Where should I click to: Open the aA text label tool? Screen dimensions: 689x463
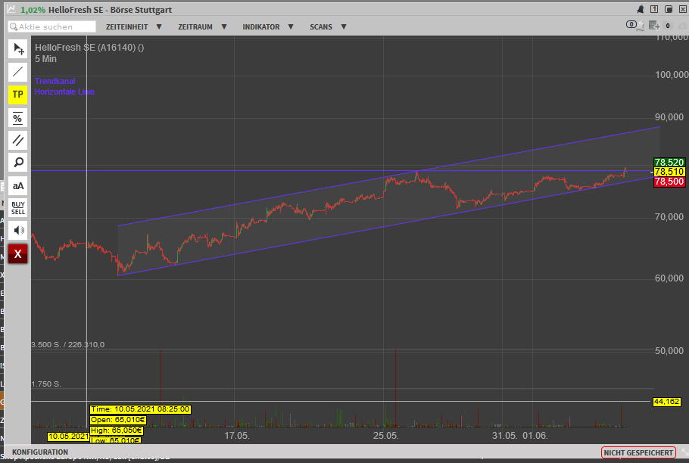click(x=18, y=185)
